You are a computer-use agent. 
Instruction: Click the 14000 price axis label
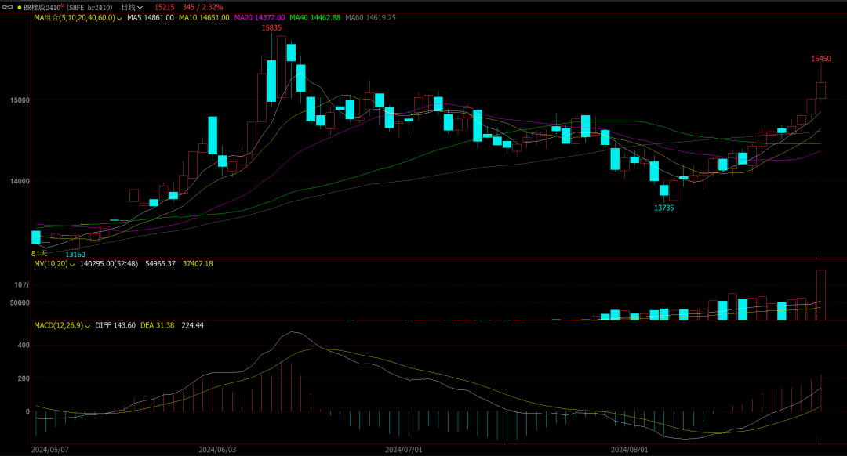pyautogui.click(x=20, y=181)
